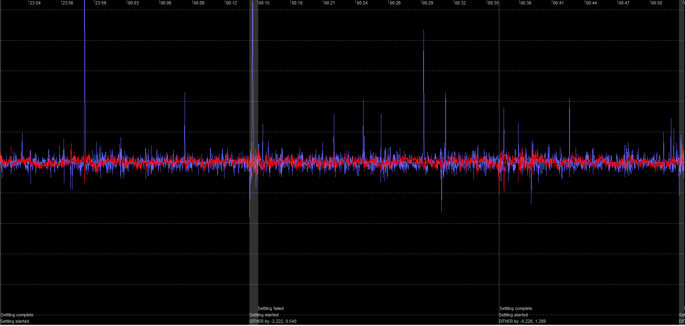Click the 00:26 time label
This screenshot has width=685, height=326.
click(395, 3)
